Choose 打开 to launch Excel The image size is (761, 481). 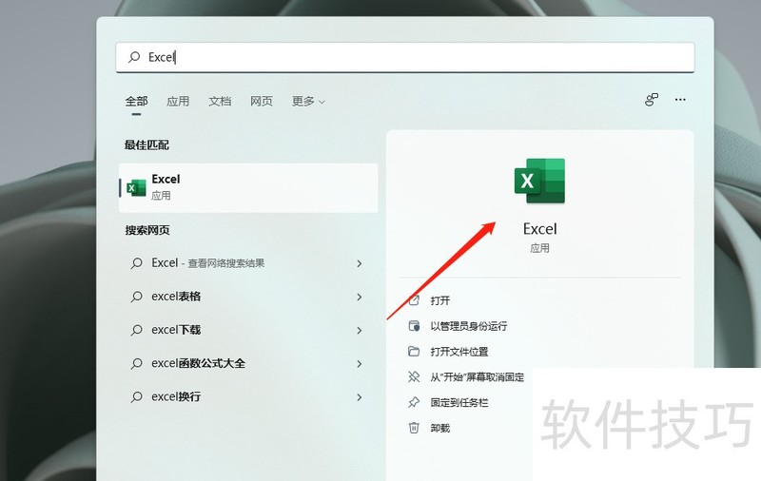[x=439, y=300]
